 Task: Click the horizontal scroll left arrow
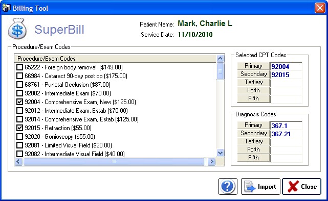[x=18, y=161]
